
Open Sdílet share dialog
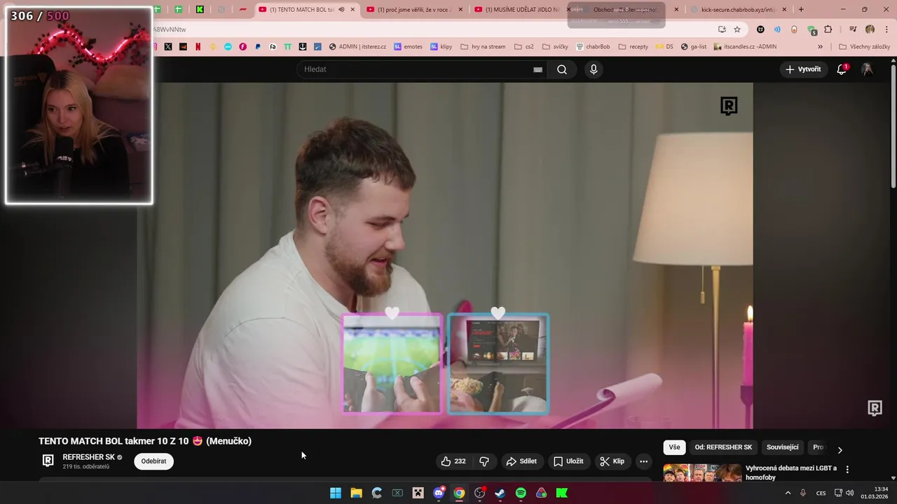coord(521,461)
